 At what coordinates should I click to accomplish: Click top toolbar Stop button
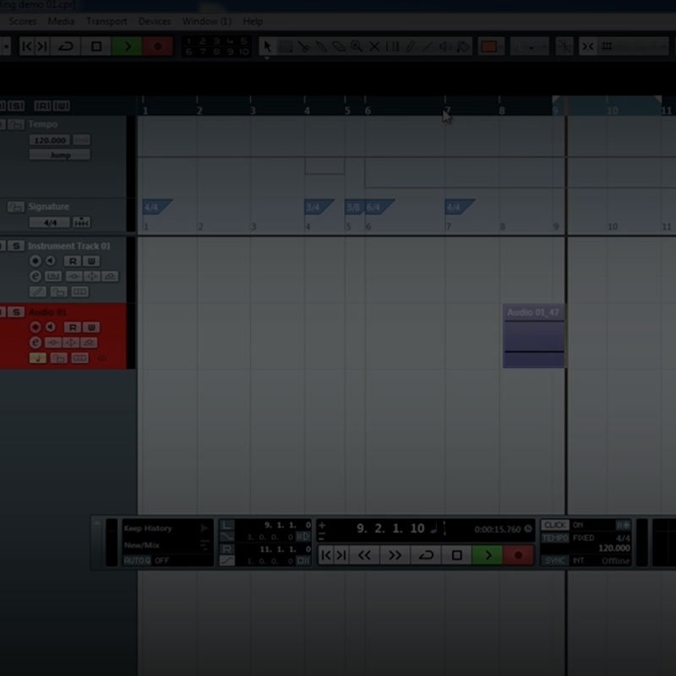96,46
